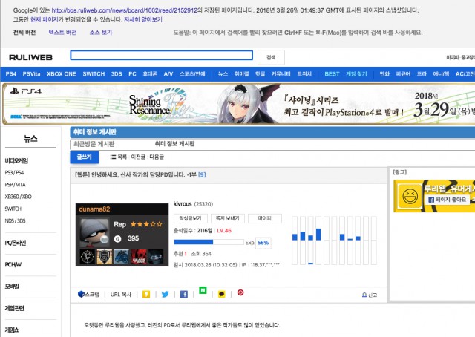475x337 pixels.
Task: Open the 만화 nav menu
Action: 384,74
